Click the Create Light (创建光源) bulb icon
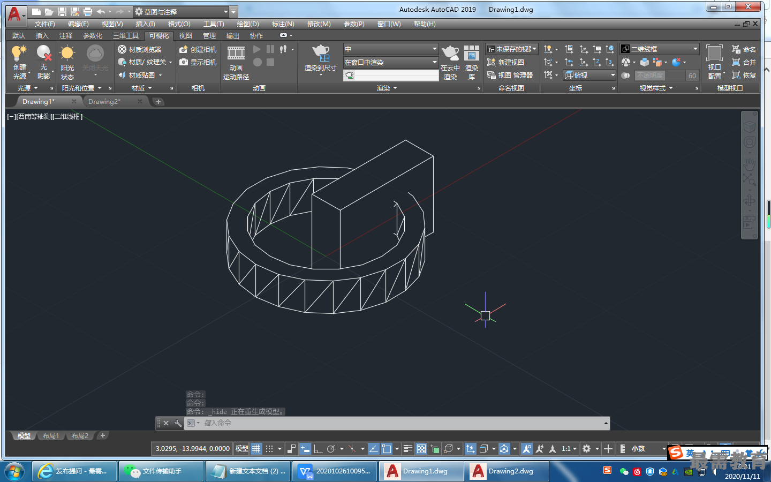 coord(19,53)
